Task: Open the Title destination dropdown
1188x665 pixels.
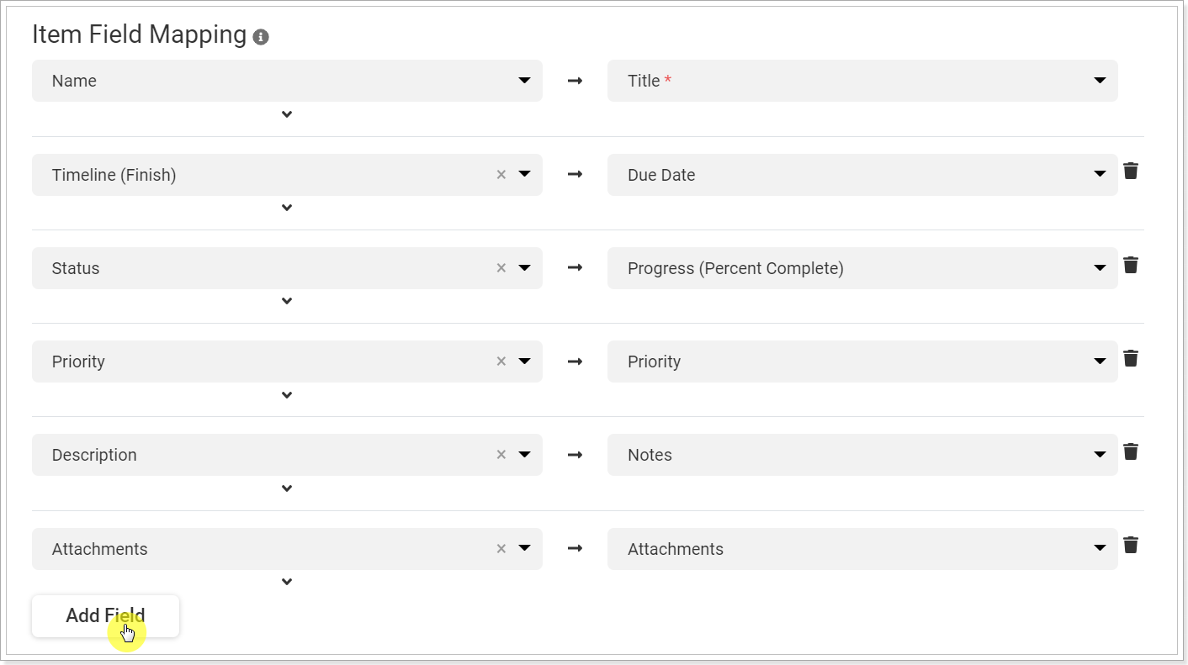Action: (x=1099, y=81)
